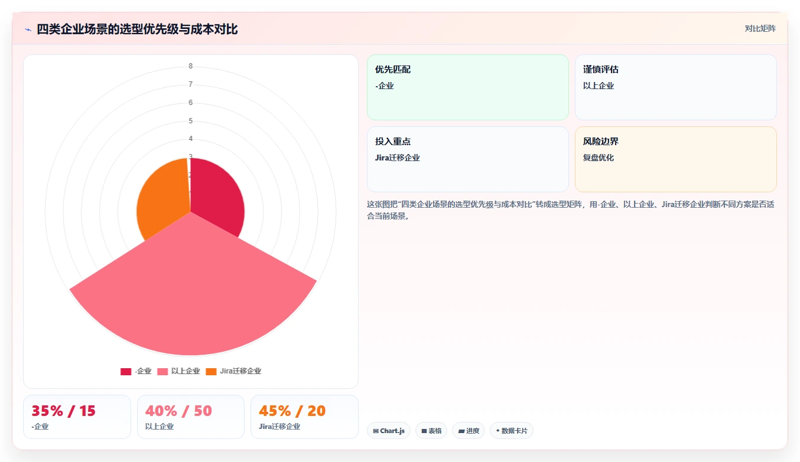Image resolution: width=800 pixels, height=462 pixels.
Task: Open the 投入重点 card
Action: (467, 159)
